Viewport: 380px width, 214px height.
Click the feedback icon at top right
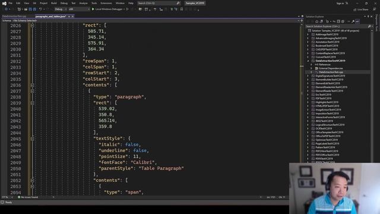[375, 10]
